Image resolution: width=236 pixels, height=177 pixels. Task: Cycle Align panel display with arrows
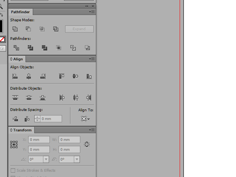point(11,59)
